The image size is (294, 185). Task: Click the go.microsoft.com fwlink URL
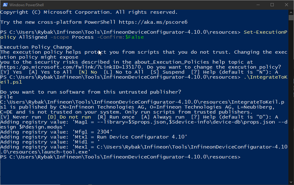(x=71, y=67)
